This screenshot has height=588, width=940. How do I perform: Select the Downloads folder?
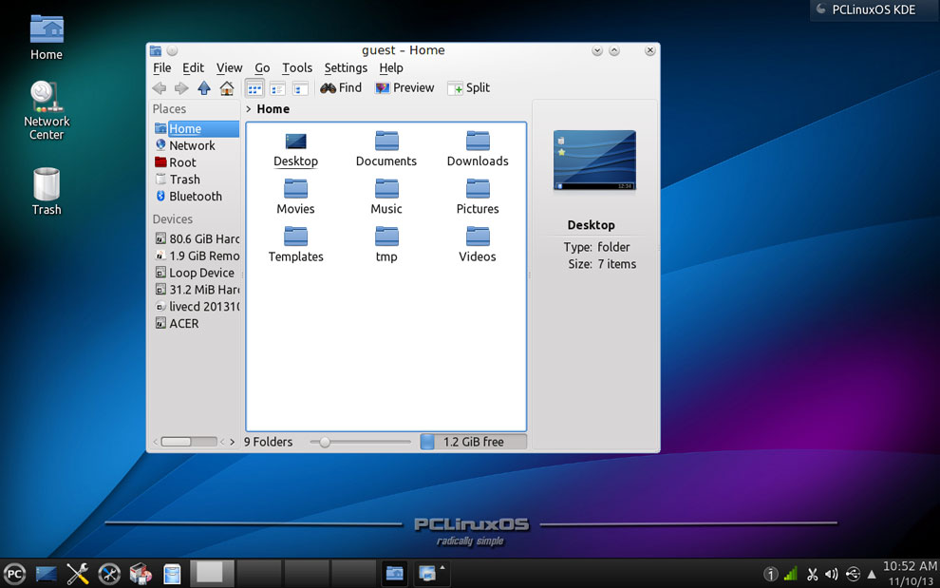(x=478, y=149)
